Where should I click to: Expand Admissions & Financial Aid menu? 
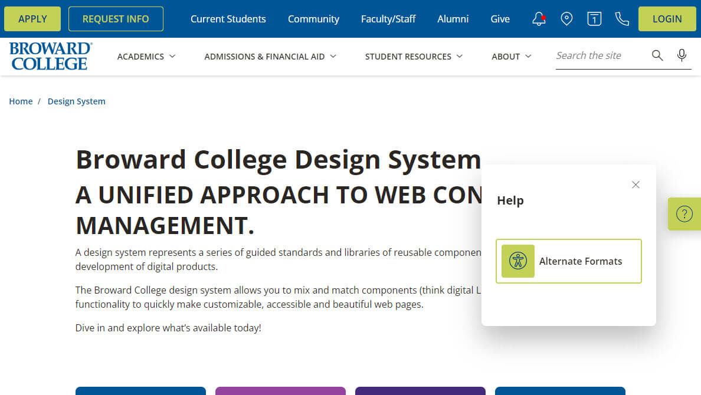click(270, 56)
